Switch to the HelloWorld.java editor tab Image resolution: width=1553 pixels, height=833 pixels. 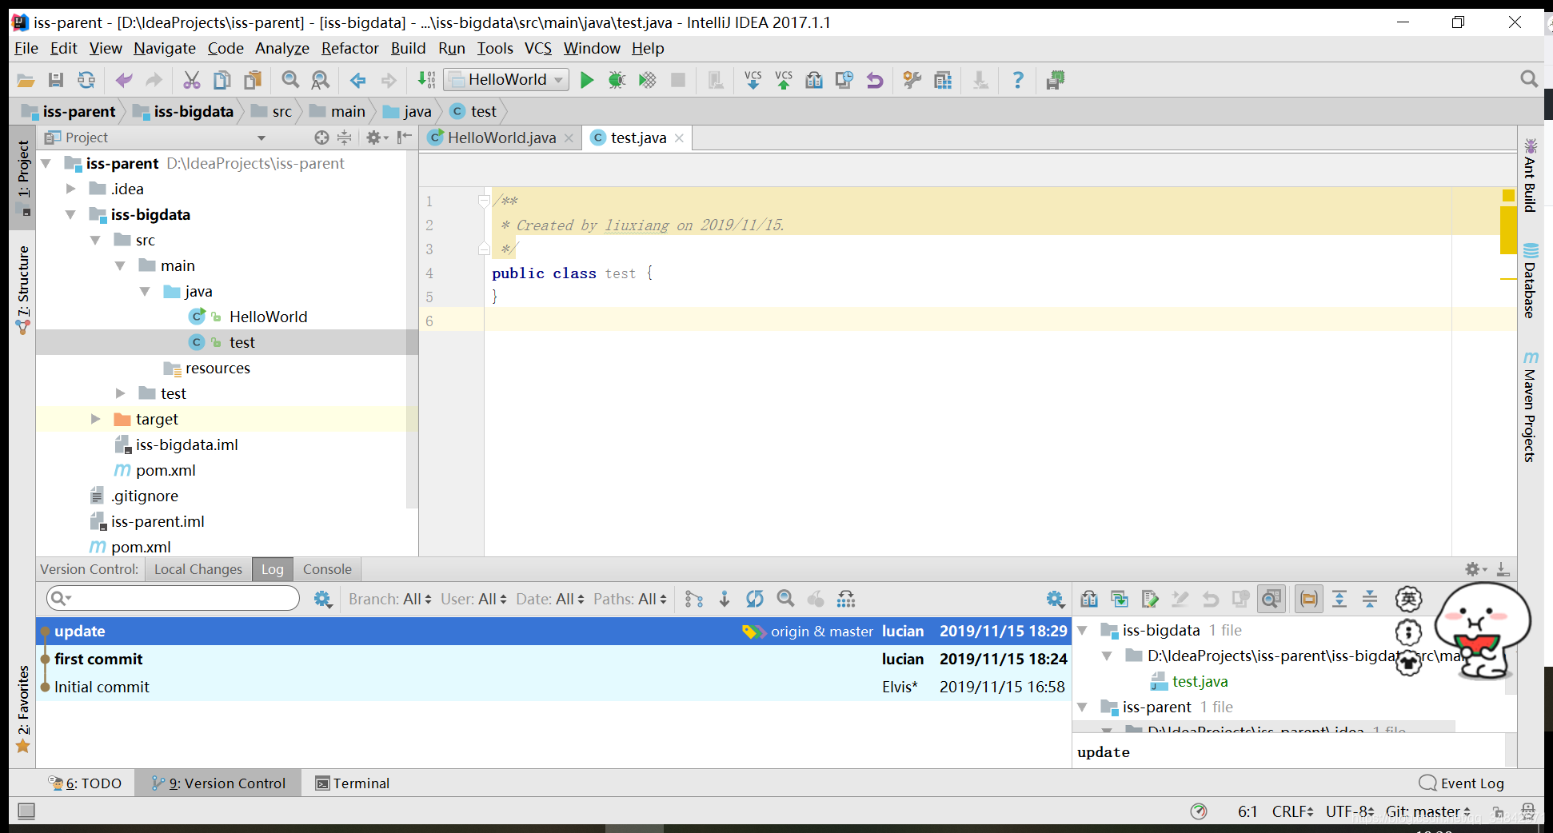coord(501,138)
